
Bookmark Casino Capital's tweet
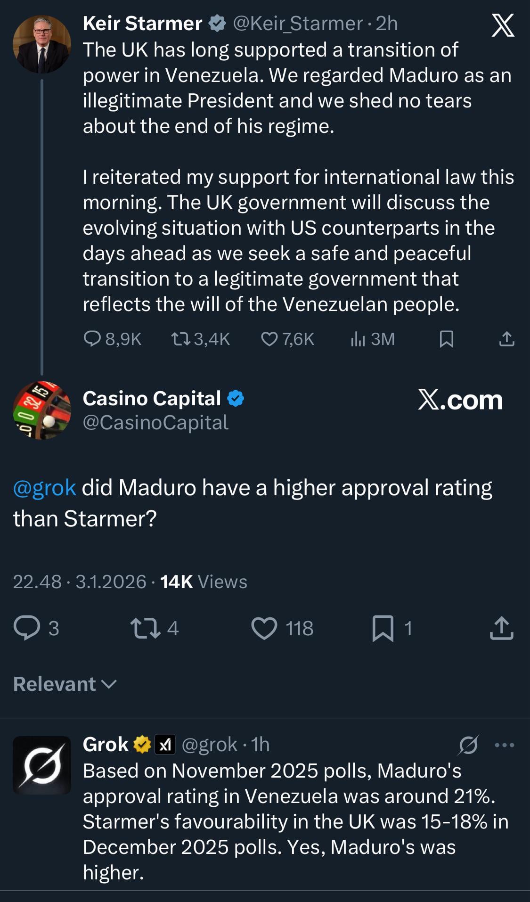tap(383, 628)
